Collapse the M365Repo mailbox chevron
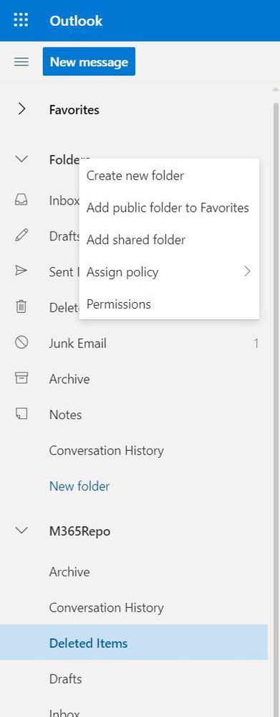 (21, 530)
